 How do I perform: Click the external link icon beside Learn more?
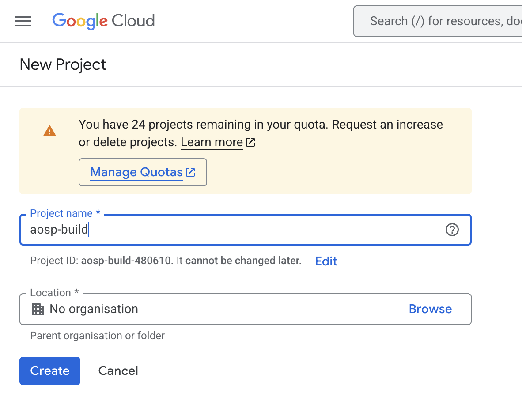[x=250, y=143]
